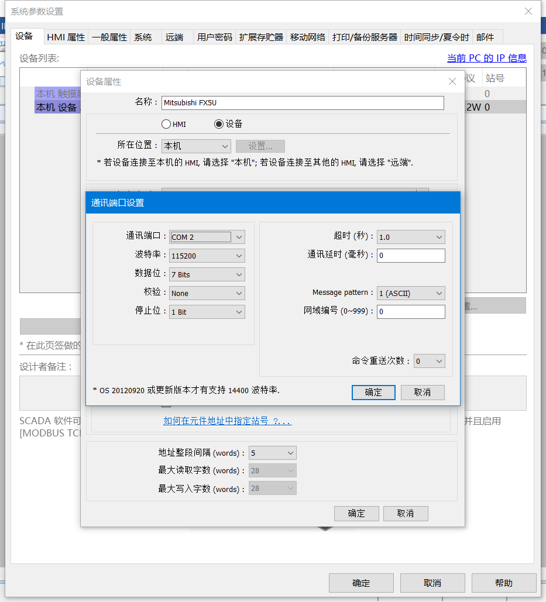This screenshot has height=602, width=546.
Task: Click the 通讯延时 (毫秒) input field
Action: click(x=411, y=256)
